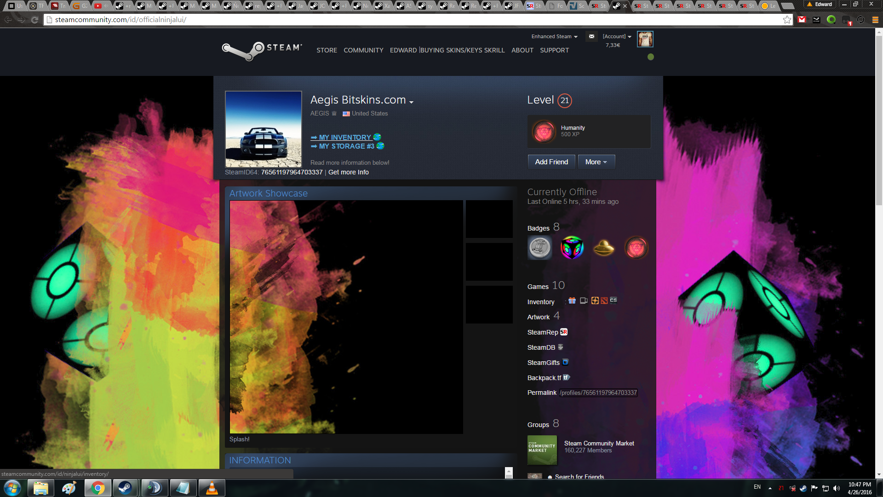Expand the Aegis Bitskins.com name history arrow
The height and width of the screenshot is (497, 883).
[x=411, y=102]
